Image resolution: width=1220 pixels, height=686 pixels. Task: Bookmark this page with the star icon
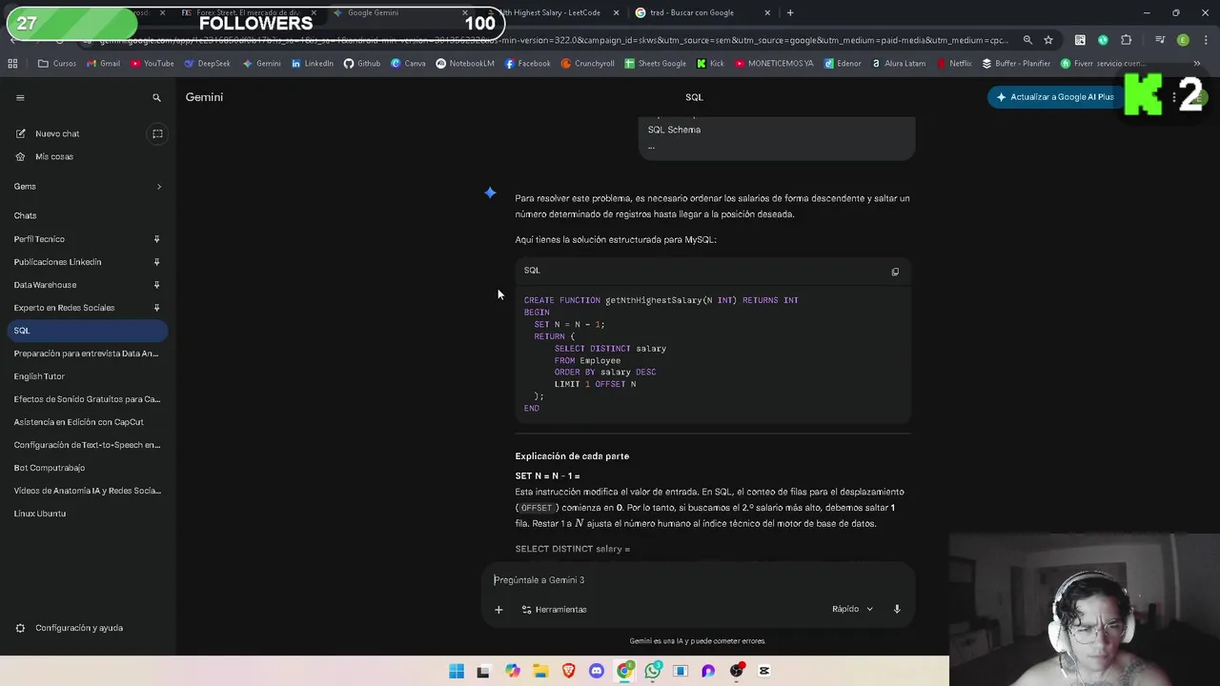coord(1048,40)
